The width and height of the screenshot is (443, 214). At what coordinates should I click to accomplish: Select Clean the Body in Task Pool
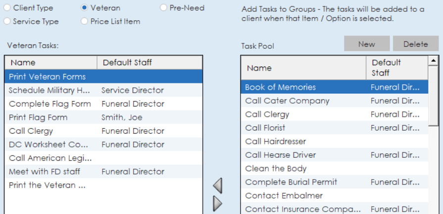pos(335,168)
